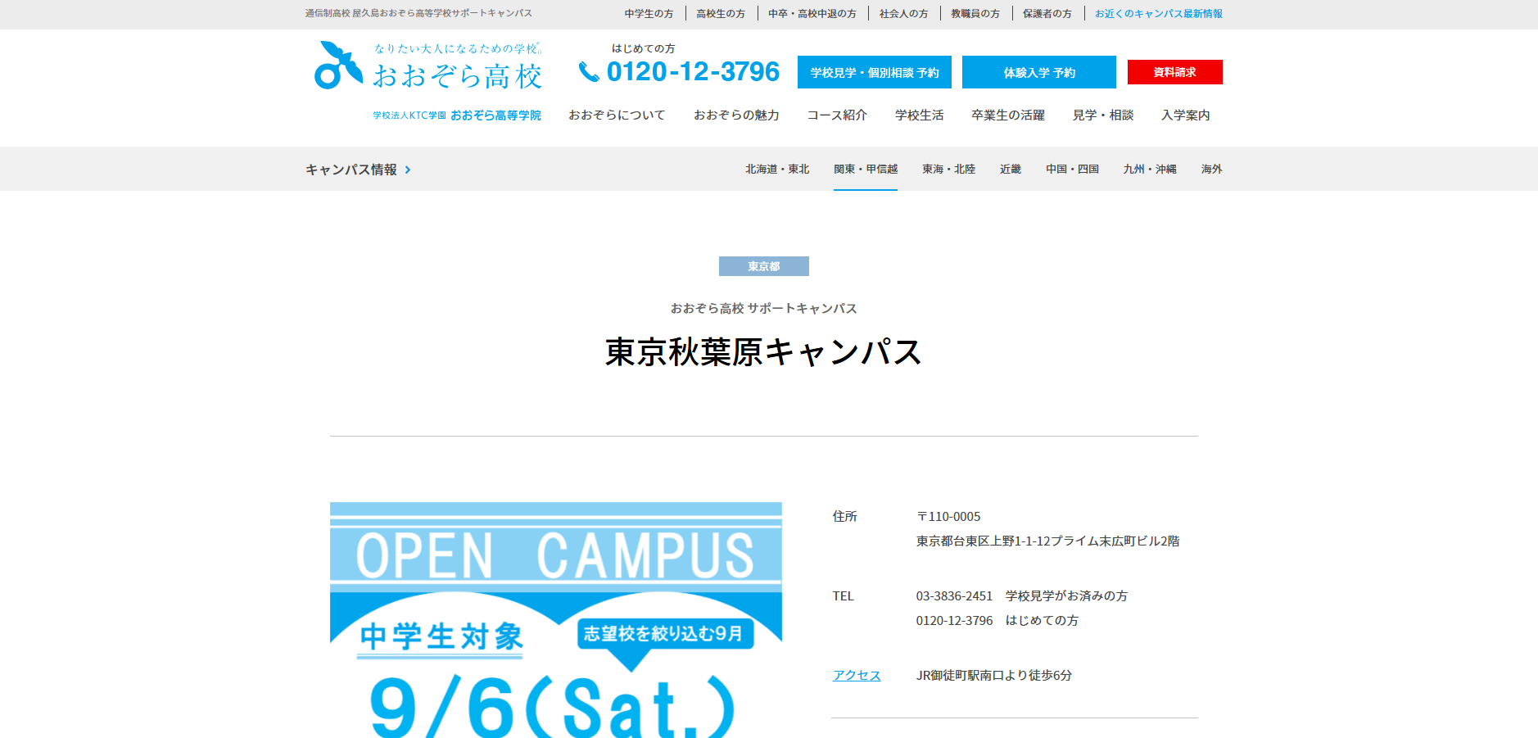This screenshot has width=1538, height=738.
Task: Open the 中卒・高校中退の方 link
Action: (x=812, y=14)
